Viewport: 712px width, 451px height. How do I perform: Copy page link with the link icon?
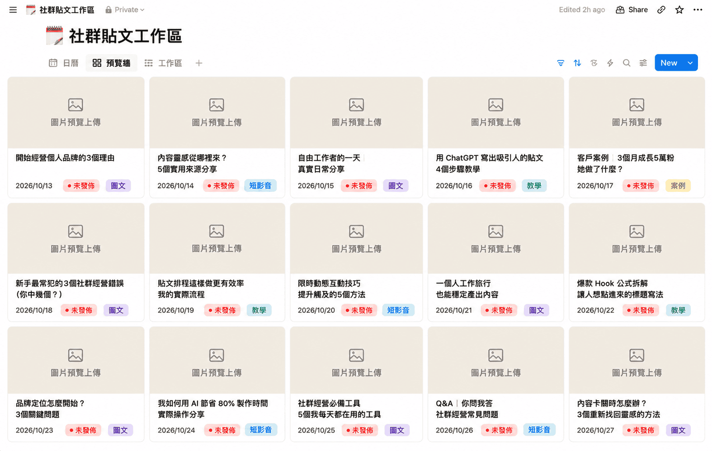point(661,9)
